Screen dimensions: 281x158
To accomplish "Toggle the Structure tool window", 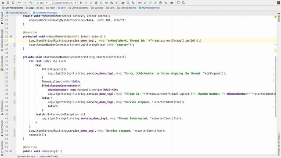I will [2, 108].
